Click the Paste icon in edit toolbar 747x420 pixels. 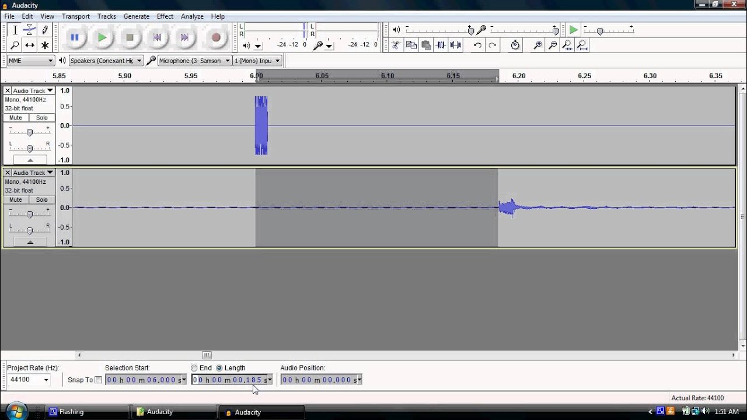(426, 45)
